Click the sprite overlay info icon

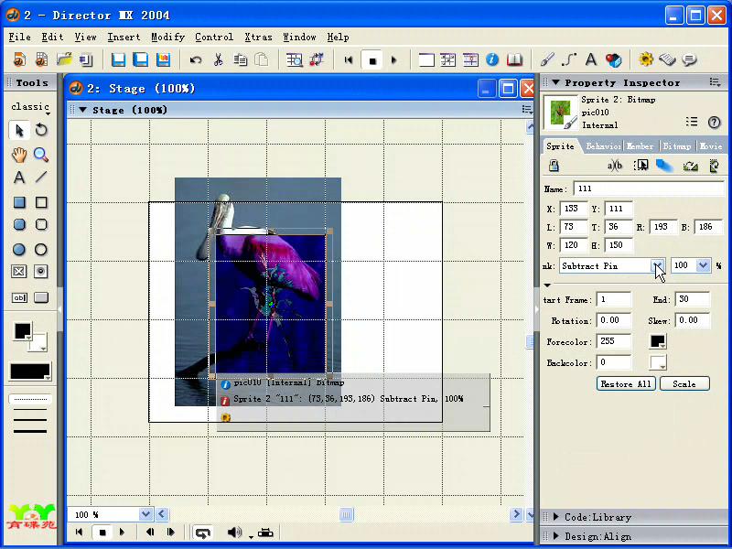coord(225,384)
